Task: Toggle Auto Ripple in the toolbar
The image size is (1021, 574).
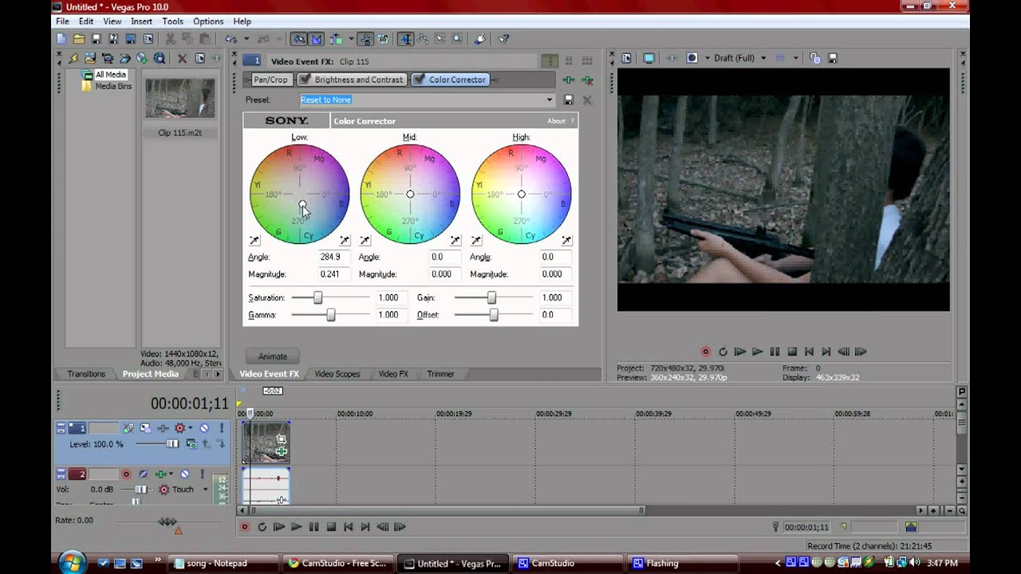Action: tap(335, 38)
